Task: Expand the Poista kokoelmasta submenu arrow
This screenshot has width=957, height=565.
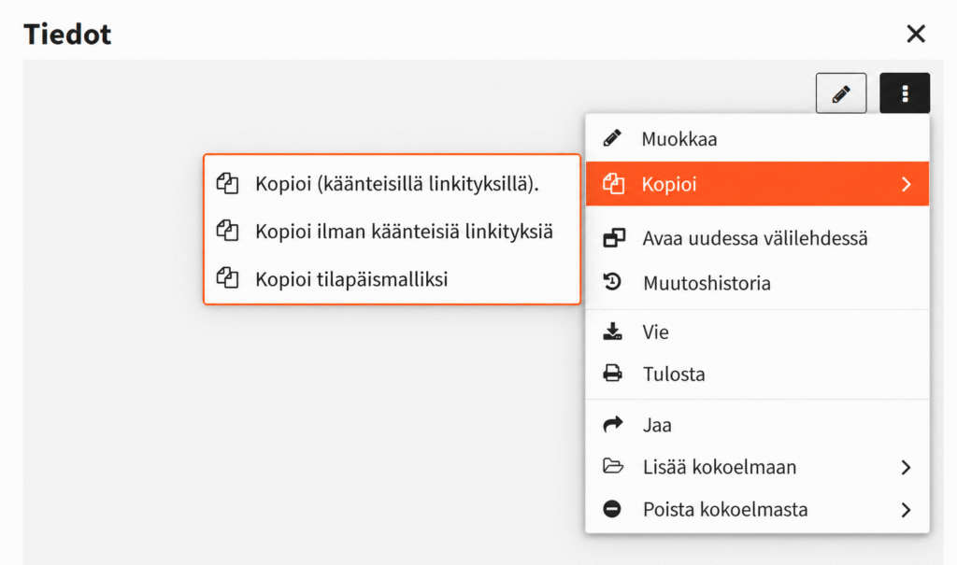Action: coord(907,510)
